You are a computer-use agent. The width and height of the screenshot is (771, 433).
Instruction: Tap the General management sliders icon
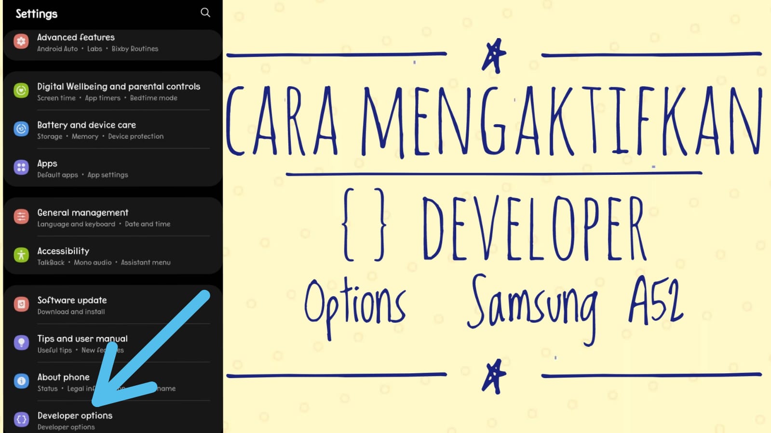point(21,217)
